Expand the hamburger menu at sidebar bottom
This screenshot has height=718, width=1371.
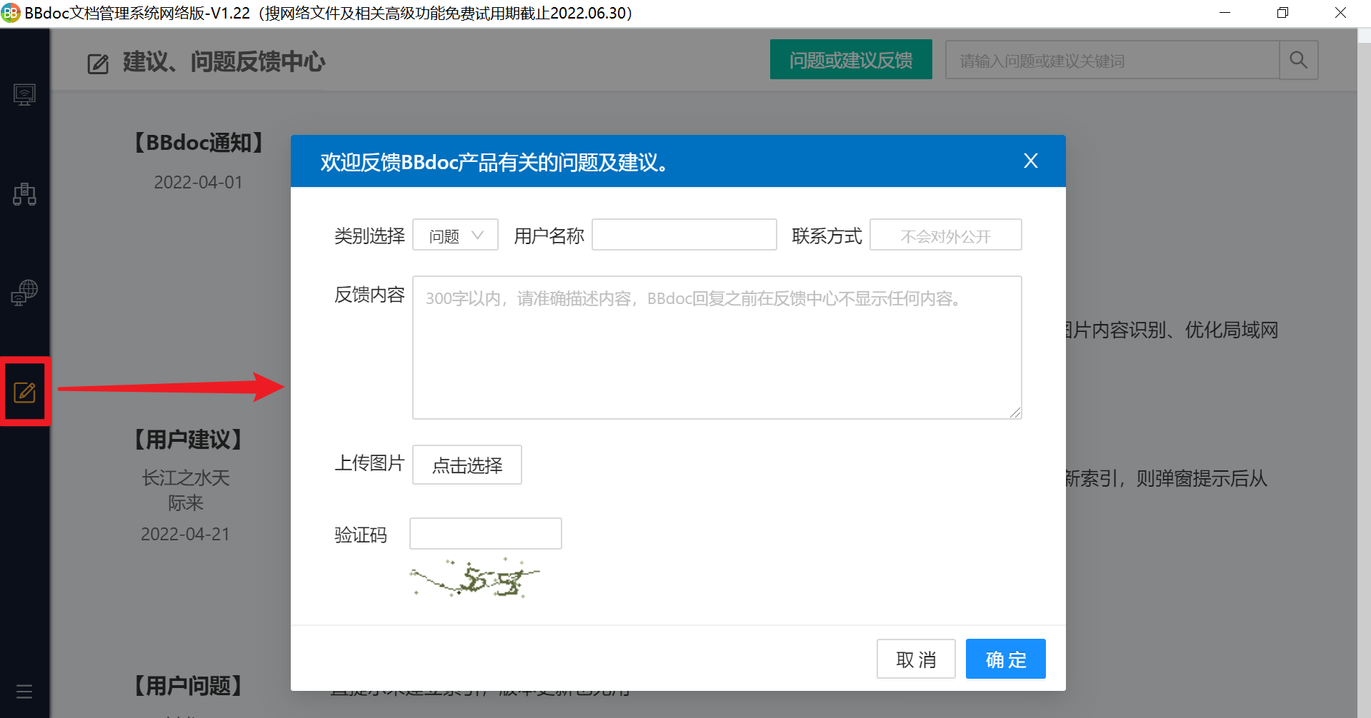(x=24, y=692)
